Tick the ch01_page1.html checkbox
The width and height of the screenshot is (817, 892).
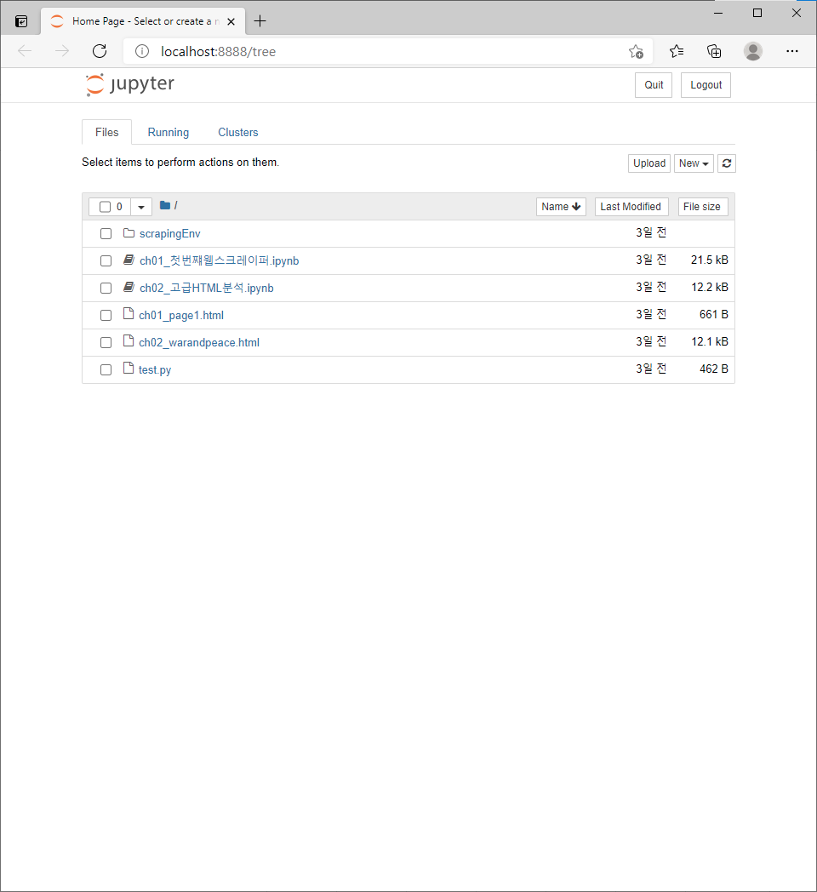pos(106,315)
